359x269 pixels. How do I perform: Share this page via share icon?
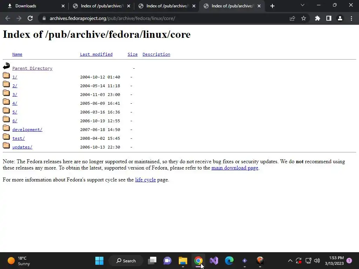point(292,18)
